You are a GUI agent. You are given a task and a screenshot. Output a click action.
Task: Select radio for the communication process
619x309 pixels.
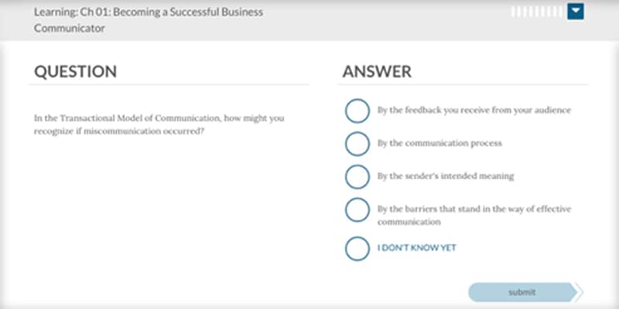(357, 144)
